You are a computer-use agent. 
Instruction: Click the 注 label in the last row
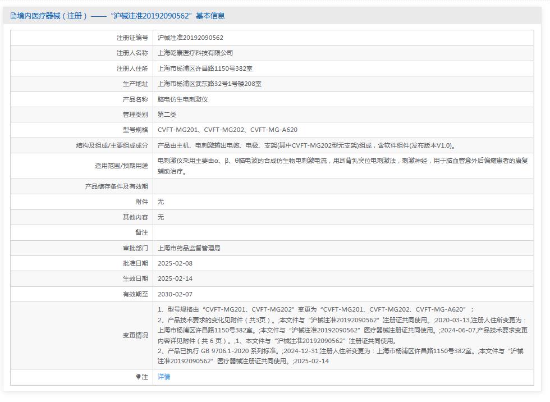[x=145, y=377]
